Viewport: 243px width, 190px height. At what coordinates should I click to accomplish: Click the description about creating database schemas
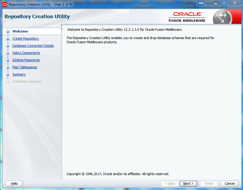coord(140,40)
